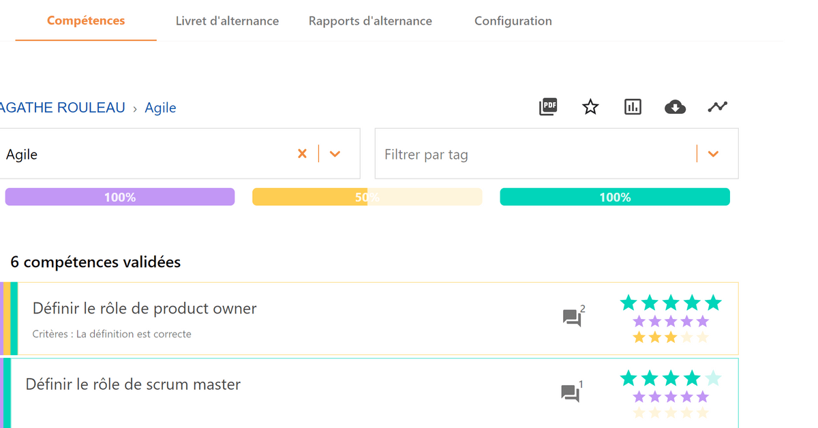818x428 pixels.
Task: Click the star favorite icon in toolbar
Action: point(590,107)
